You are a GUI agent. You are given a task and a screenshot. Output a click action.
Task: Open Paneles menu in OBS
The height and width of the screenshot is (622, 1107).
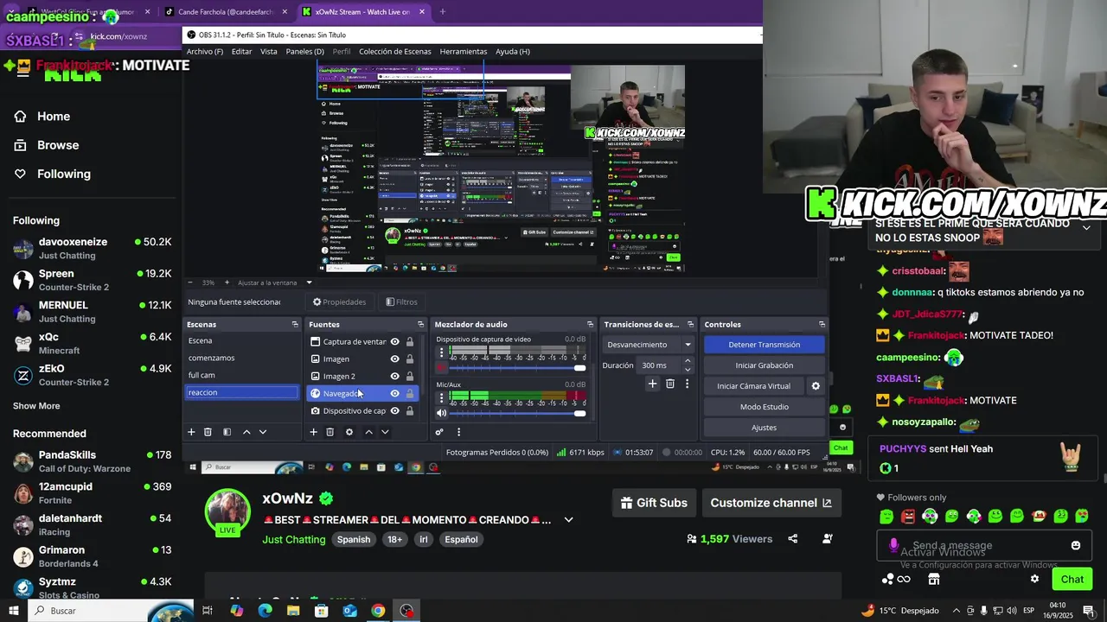304,51
